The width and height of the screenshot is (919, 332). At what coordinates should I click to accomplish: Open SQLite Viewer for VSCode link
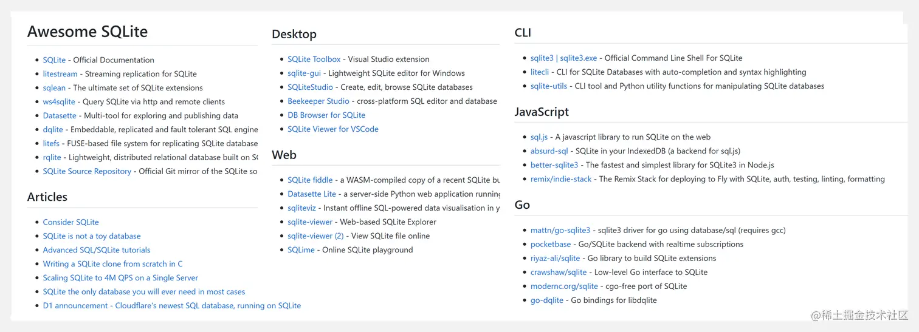(x=333, y=129)
